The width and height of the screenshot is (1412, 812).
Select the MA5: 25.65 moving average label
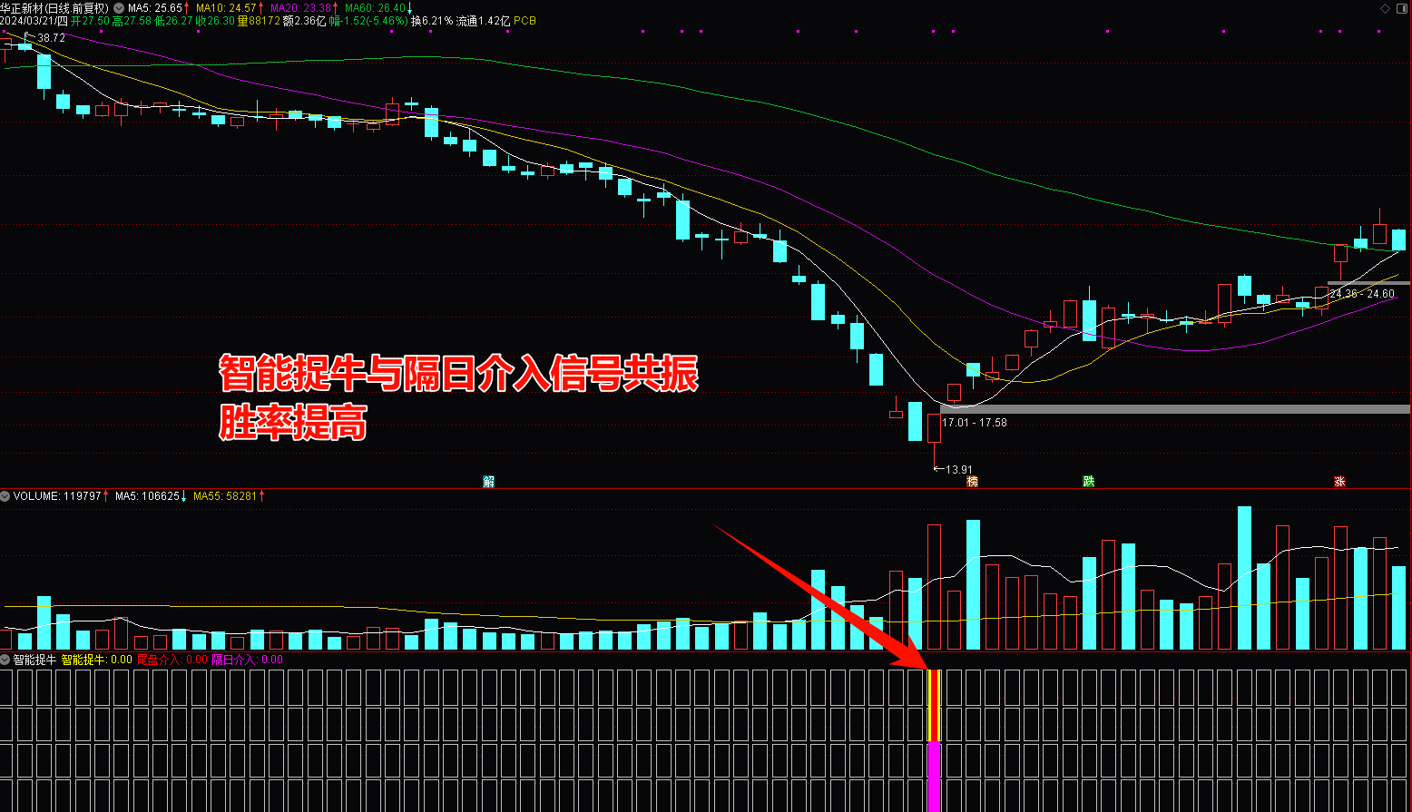click(x=155, y=8)
